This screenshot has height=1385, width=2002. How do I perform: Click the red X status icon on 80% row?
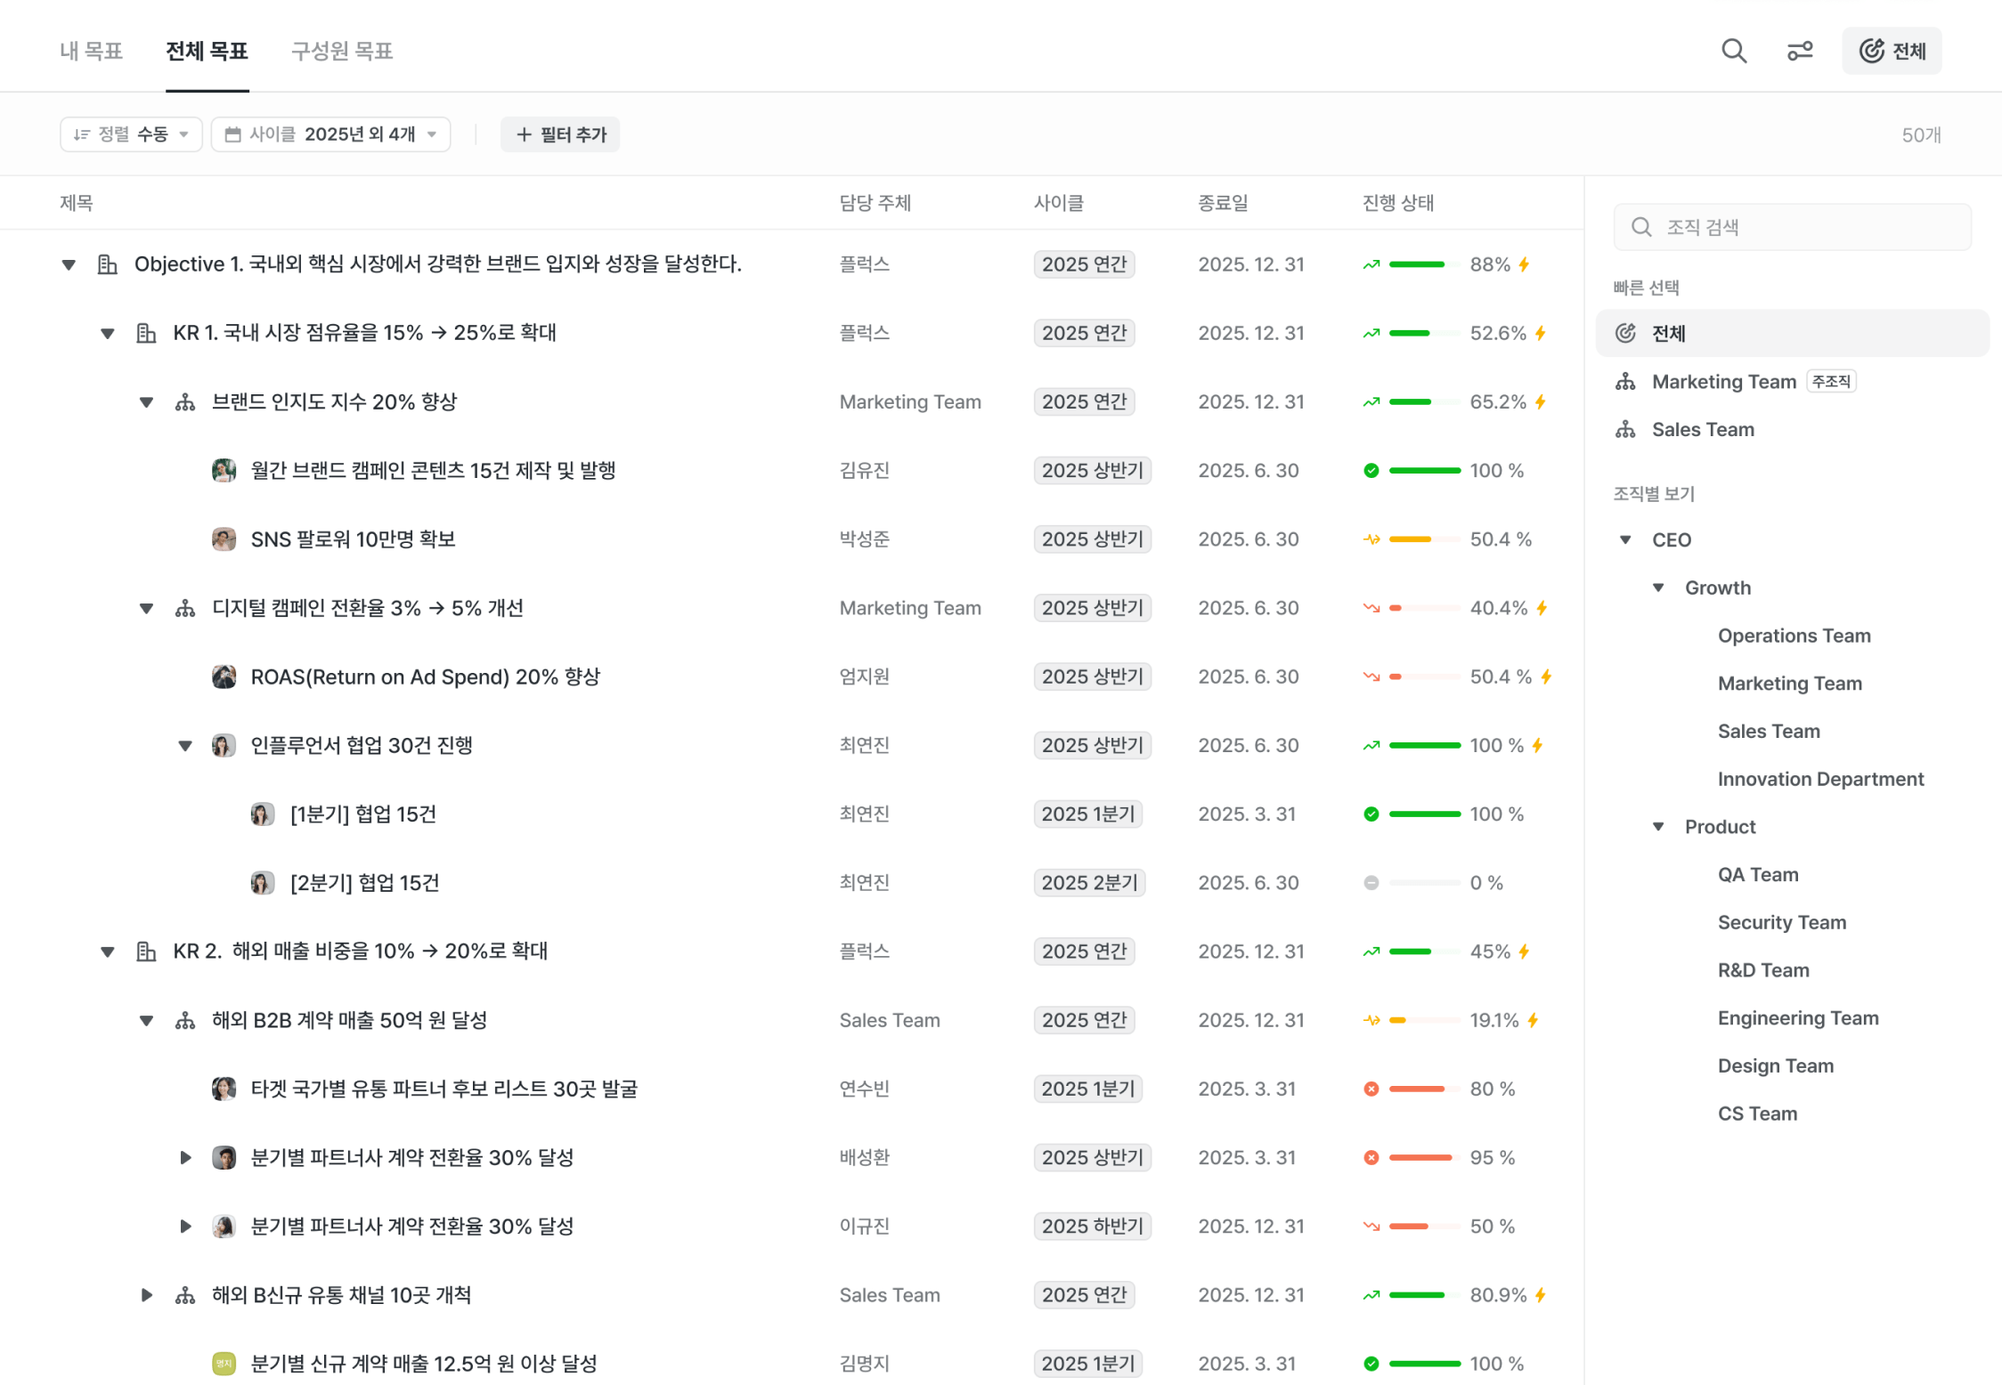point(1371,1089)
